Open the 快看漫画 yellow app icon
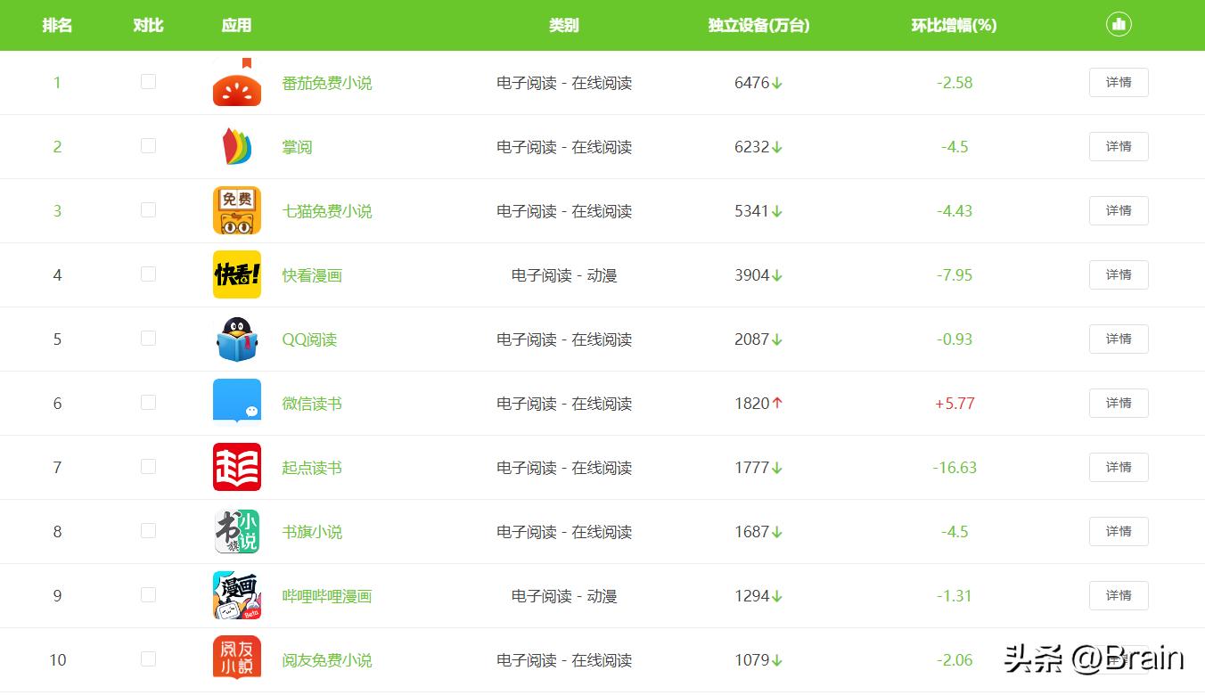This screenshot has height=695, width=1205. pos(236,274)
